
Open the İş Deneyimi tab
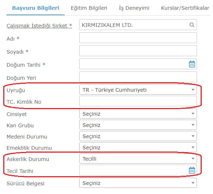[x=134, y=8]
